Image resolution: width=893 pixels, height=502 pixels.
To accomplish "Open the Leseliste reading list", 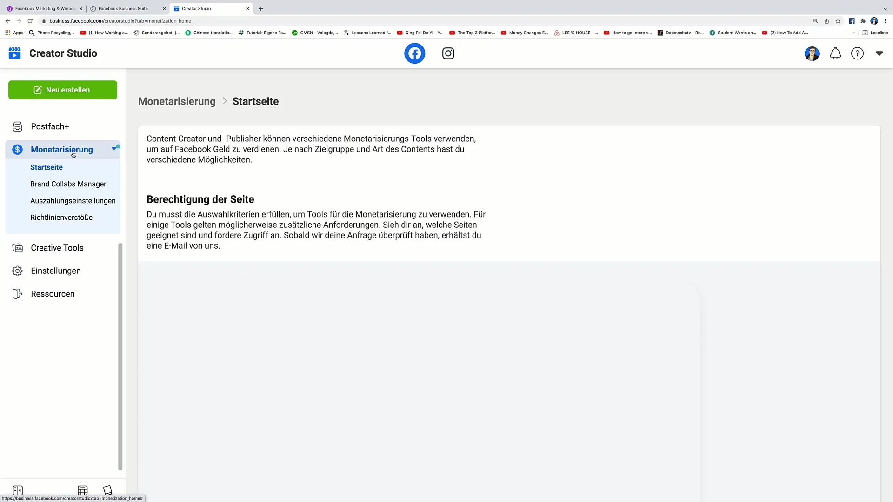I will [875, 33].
